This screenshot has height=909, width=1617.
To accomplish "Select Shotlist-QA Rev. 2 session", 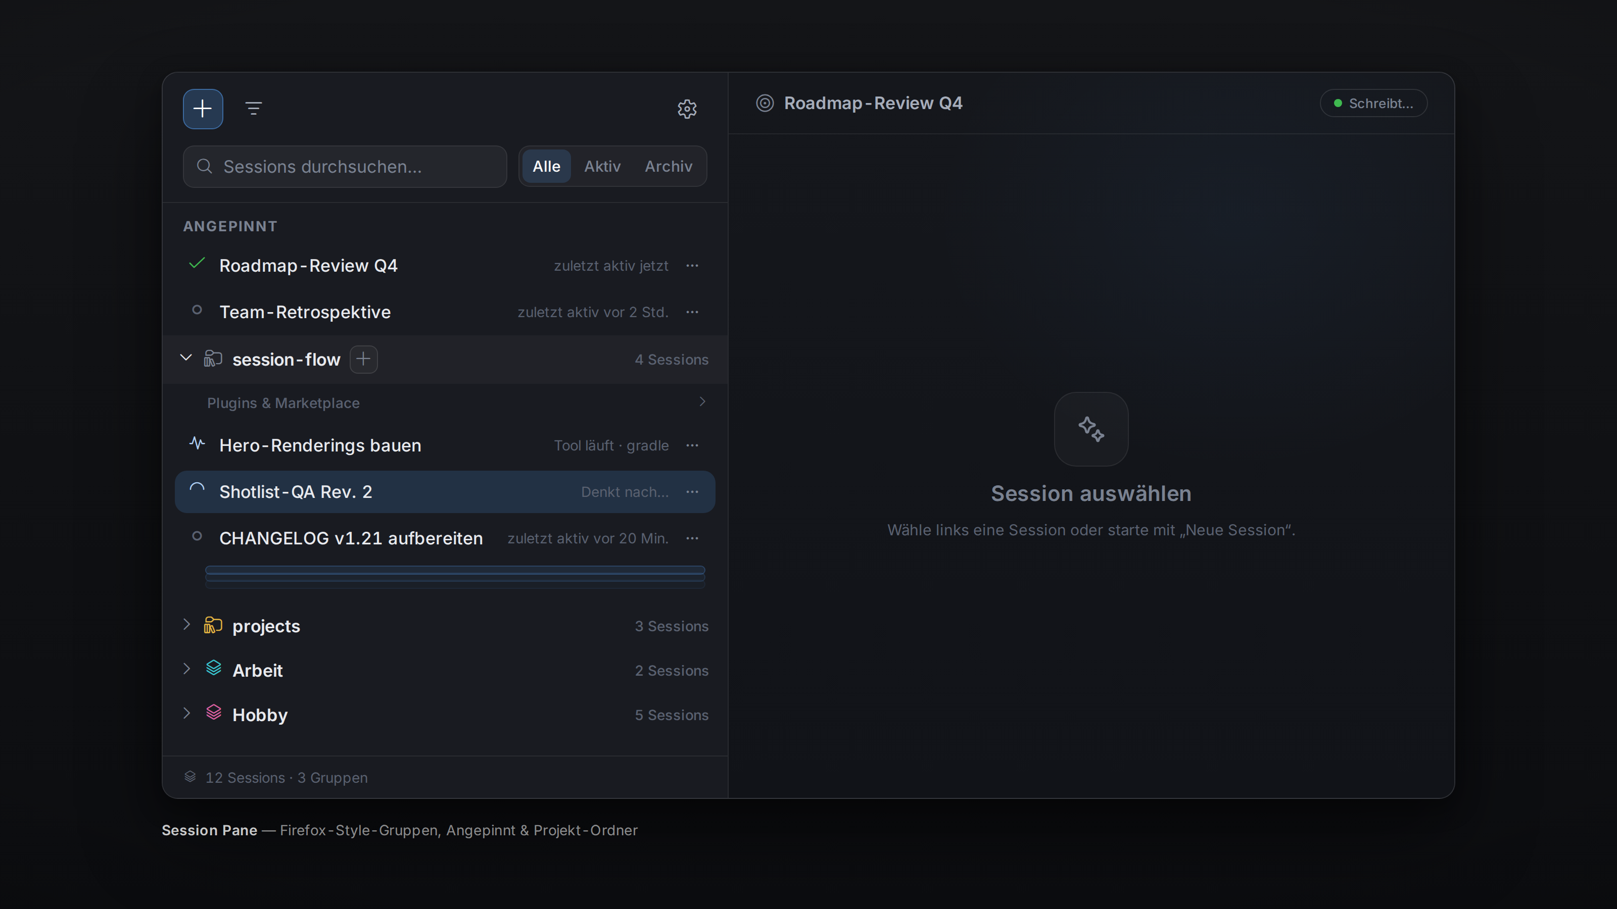I will coord(445,492).
